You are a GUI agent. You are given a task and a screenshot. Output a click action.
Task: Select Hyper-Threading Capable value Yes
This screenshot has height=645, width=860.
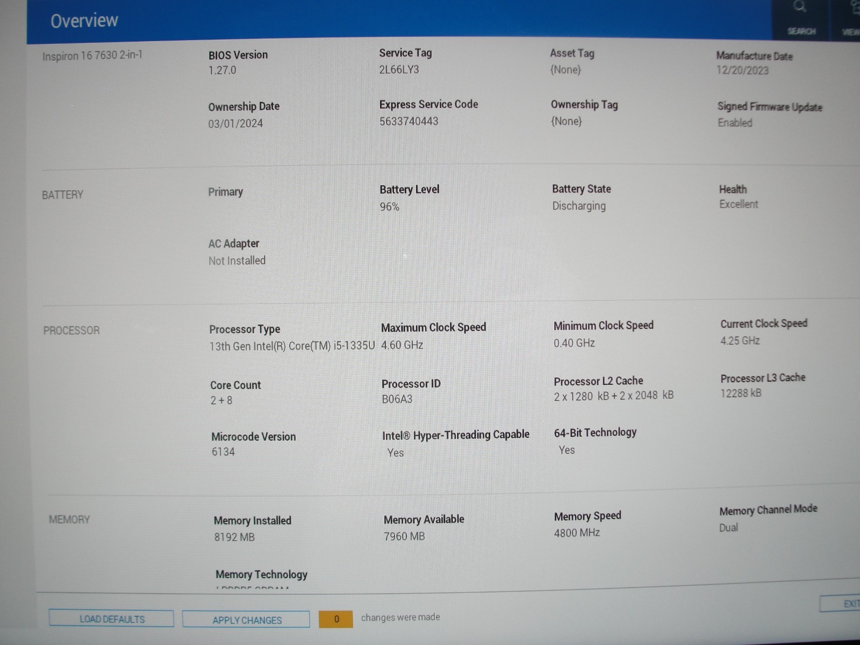(396, 453)
